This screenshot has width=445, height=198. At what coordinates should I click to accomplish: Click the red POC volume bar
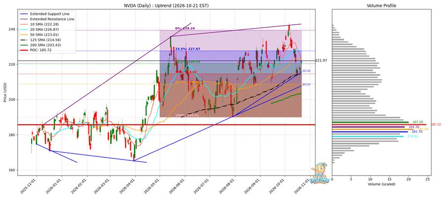coord(379,124)
